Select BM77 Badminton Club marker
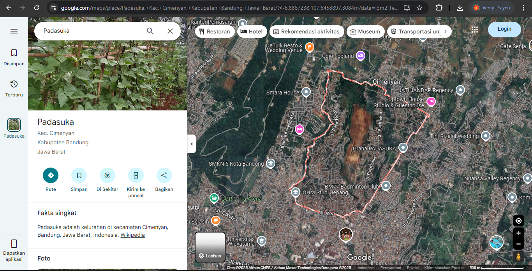 pos(386,186)
